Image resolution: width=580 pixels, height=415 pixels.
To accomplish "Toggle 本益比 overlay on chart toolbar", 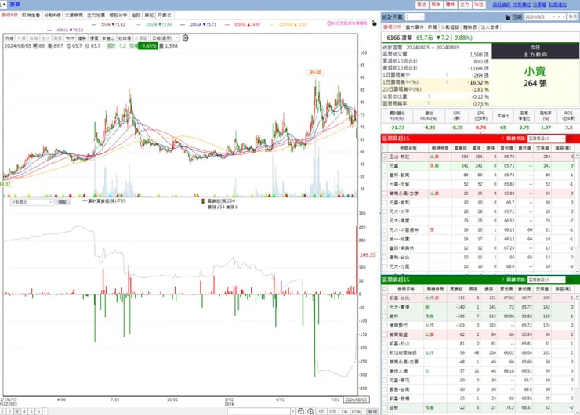I will tap(108, 38).
